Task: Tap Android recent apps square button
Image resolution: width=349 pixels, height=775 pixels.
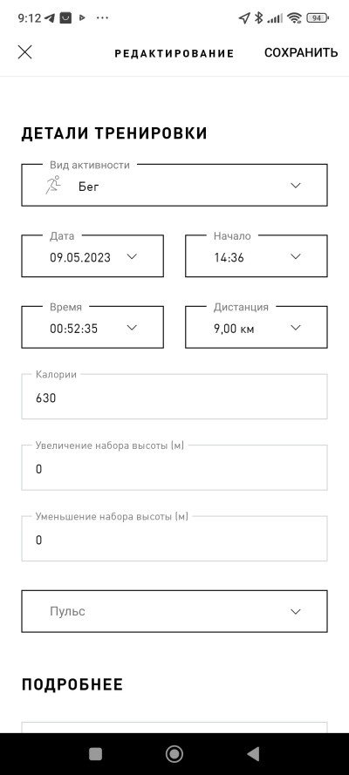Action: click(95, 754)
